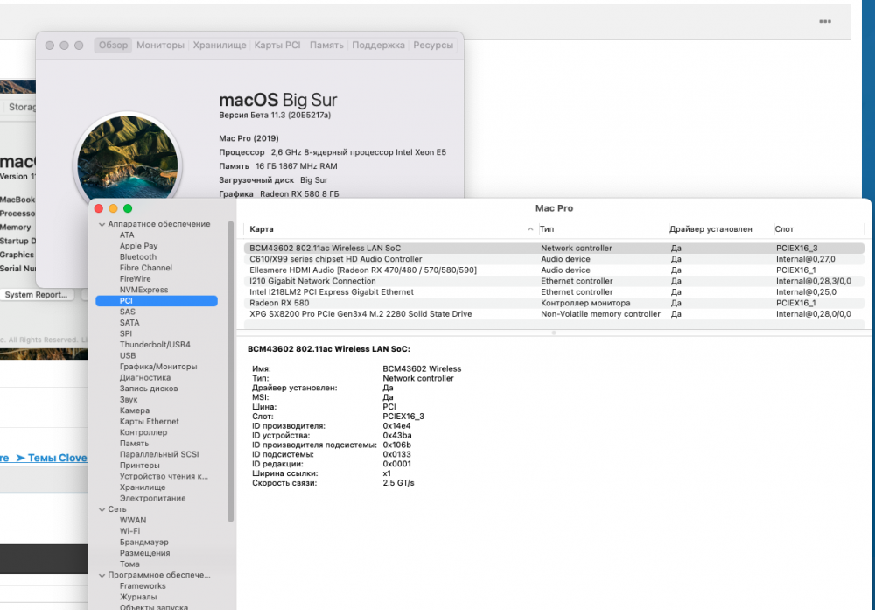875x610 pixels.
Task: Select the Поддержка tab
Action: (378, 46)
